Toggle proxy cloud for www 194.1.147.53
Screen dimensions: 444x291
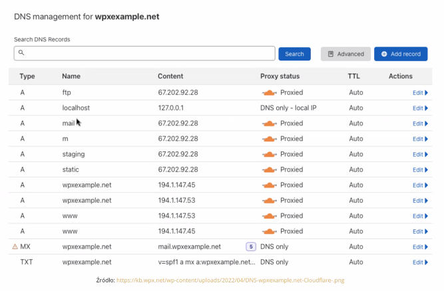pyautogui.click(x=270, y=216)
